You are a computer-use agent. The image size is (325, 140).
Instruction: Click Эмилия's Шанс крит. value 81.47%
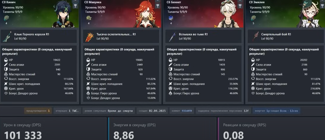(316, 84)
